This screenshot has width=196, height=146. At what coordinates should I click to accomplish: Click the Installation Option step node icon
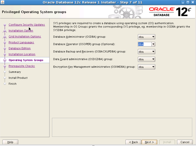coord(5,31)
